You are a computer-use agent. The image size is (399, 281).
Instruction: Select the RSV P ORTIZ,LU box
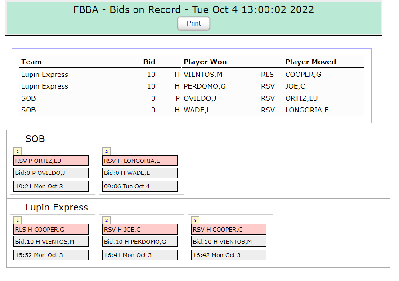tap(51, 161)
